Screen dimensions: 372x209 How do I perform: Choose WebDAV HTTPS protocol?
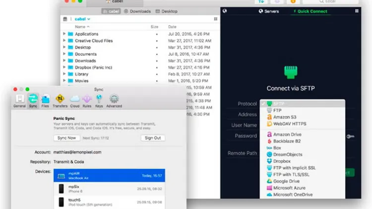[x=303, y=124]
